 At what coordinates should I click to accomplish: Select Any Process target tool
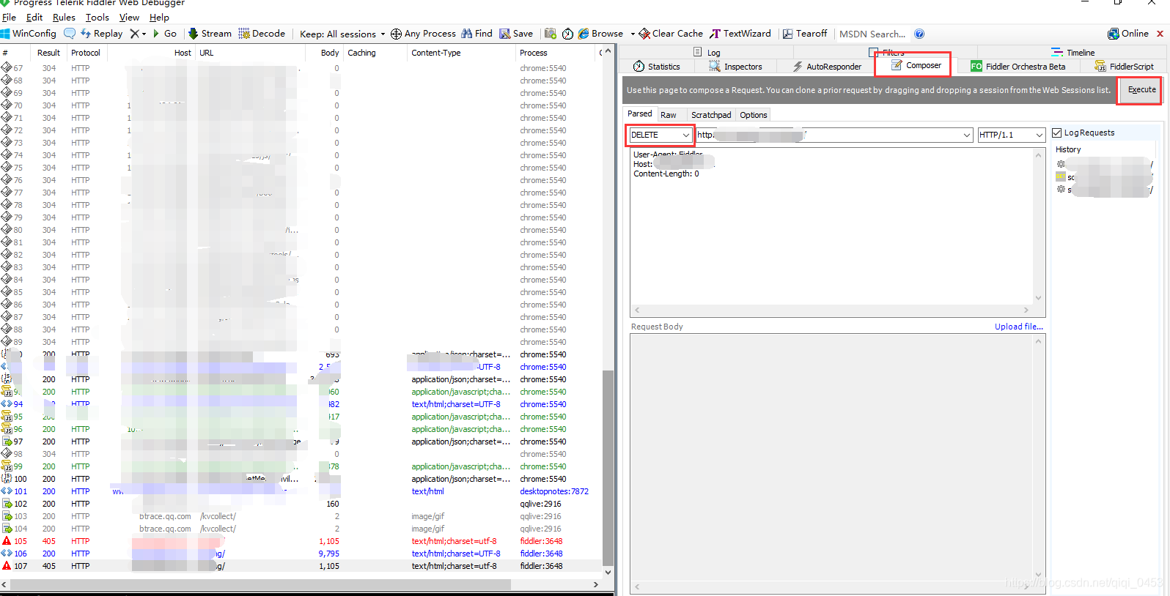[423, 34]
